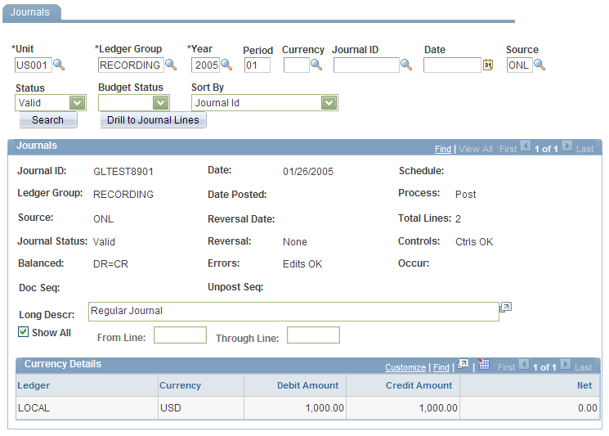The height and width of the screenshot is (436, 609).
Task: Click Drill to Journal Lines button
Action: (x=153, y=120)
